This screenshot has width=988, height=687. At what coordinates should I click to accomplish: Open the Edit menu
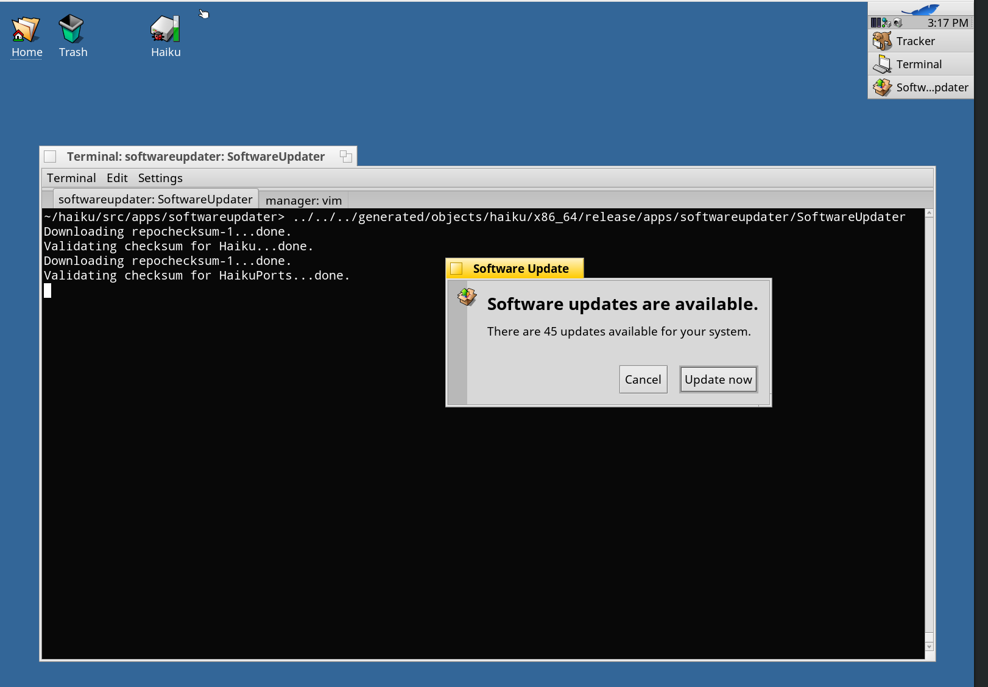(x=117, y=178)
